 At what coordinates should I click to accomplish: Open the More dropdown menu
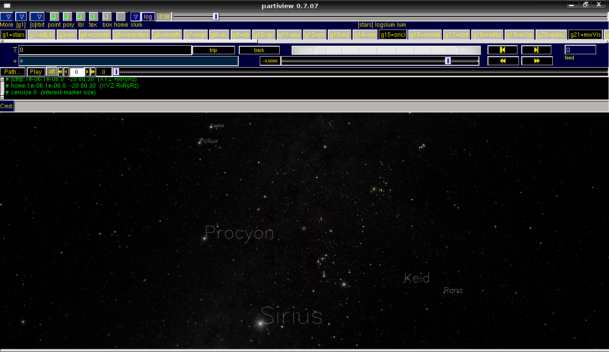coord(7,17)
